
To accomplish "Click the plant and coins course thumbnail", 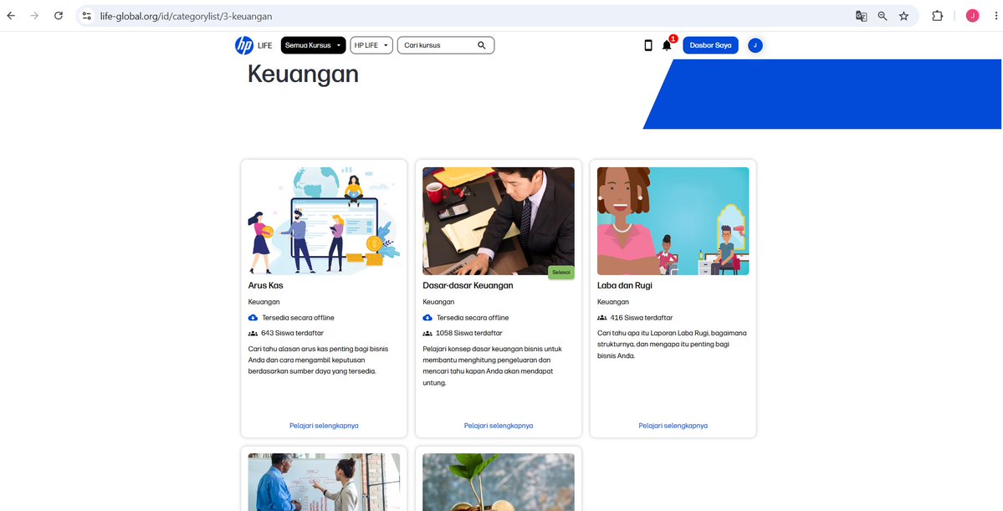I will [x=499, y=483].
